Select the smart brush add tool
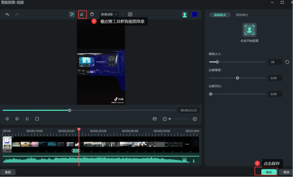 coord(72,14)
